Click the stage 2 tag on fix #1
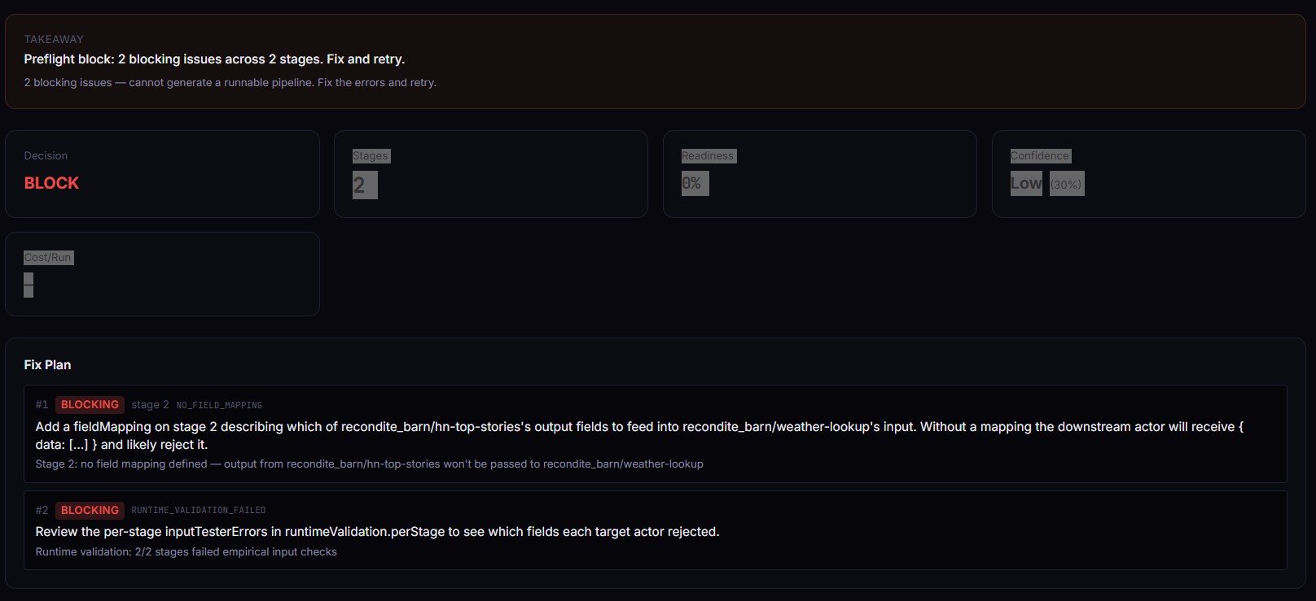Image resolution: width=1316 pixels, height=601 pixels. (150, 404)
